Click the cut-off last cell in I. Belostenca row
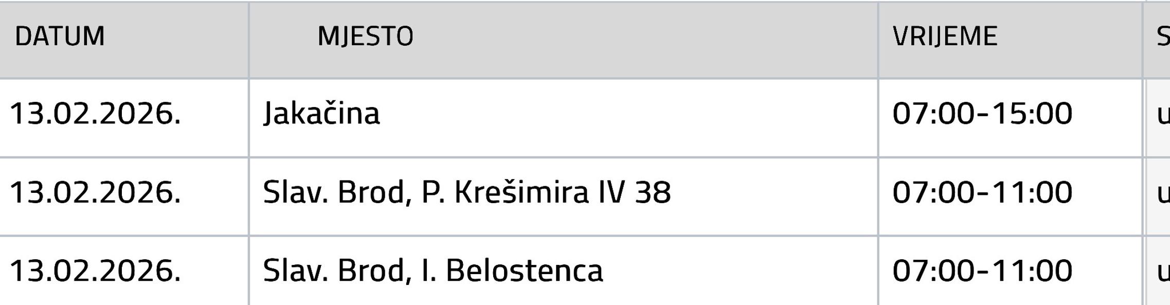 [x=1162, y=271]
